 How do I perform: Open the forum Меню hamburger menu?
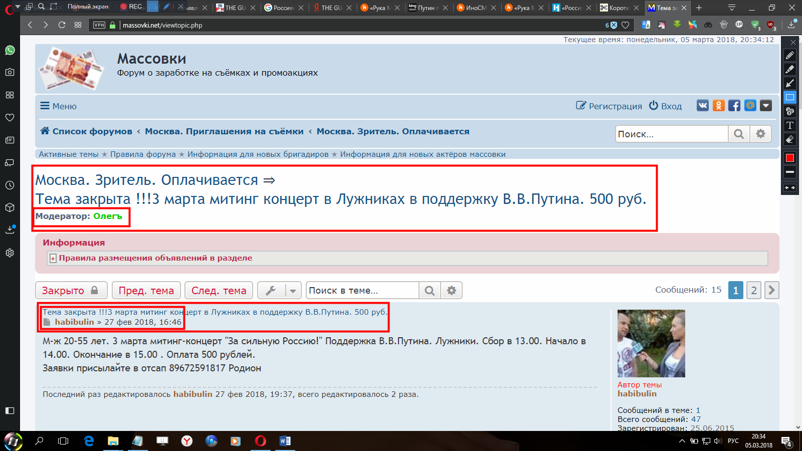(x=59, y=106)
